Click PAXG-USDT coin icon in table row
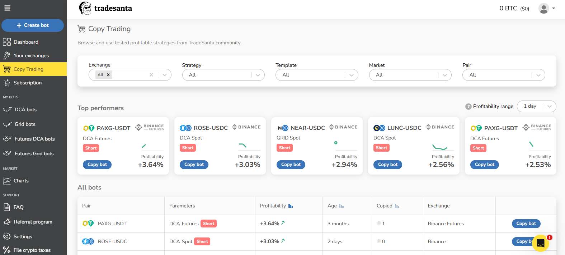 tap(88, 224)
